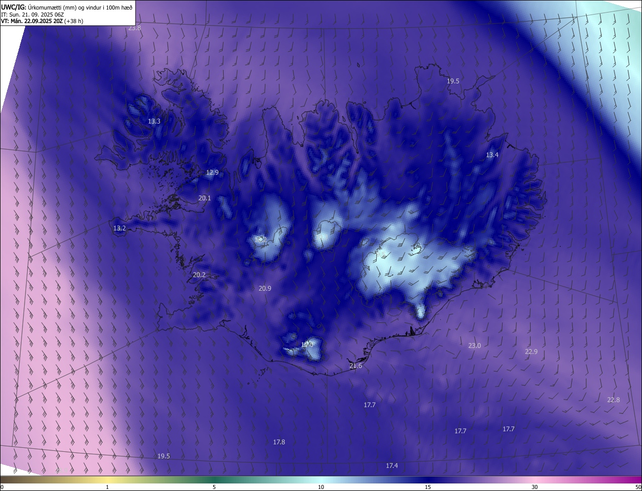Select the 20.9 map value
Viewport: 642px width, 491px height.
coord(265,289)
